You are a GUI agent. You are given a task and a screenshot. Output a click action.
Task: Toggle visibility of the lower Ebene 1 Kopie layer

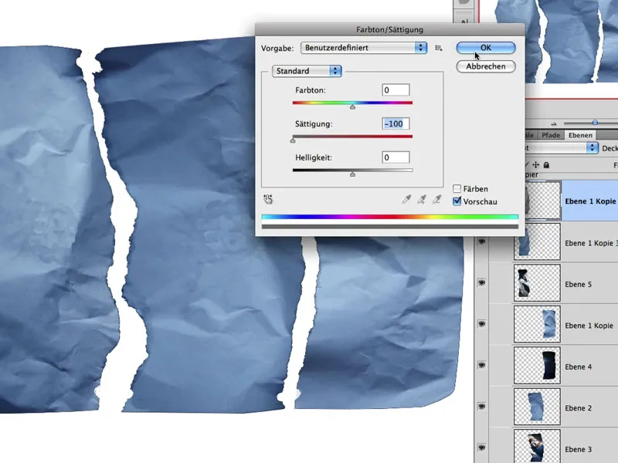[481, 324]
